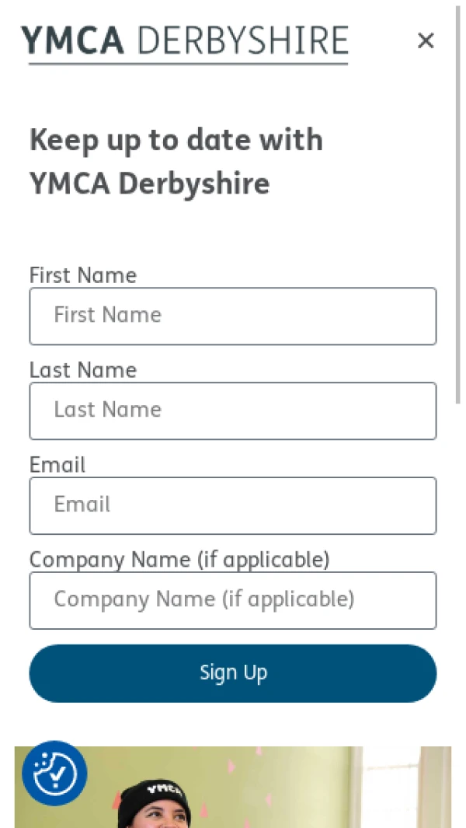Close the sign-up panel with the X
The image size is (466, 828).
(425, 40)
